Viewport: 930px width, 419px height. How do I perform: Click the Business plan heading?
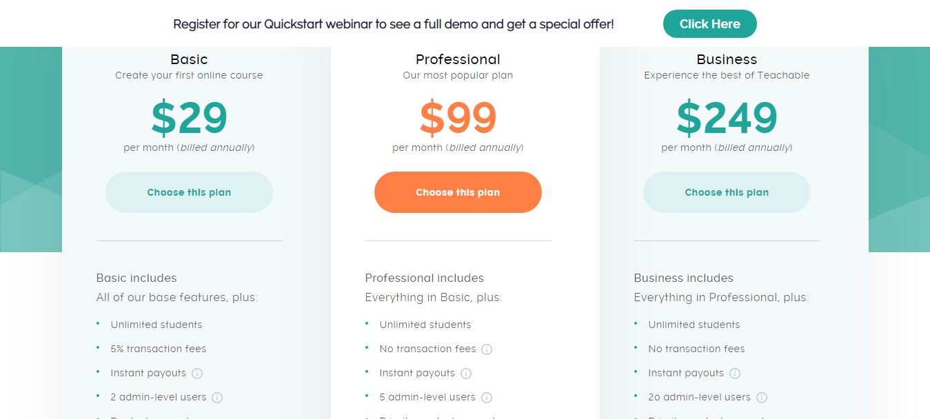pyautogui.click(x=727, y=59)
